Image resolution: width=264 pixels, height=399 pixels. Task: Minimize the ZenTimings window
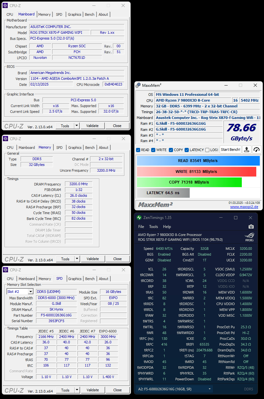coord(221,218)
